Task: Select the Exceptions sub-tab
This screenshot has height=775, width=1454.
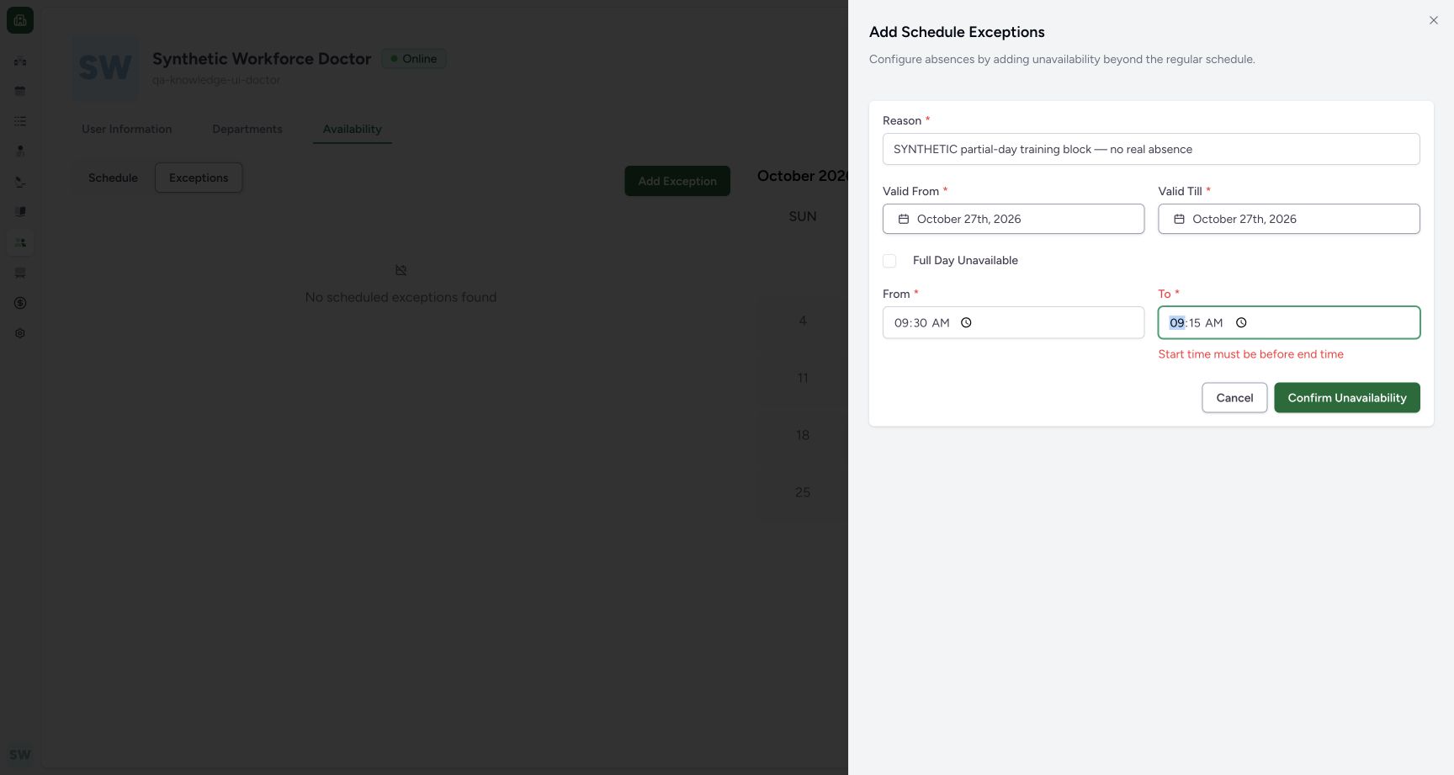Action: click(199, 178)
